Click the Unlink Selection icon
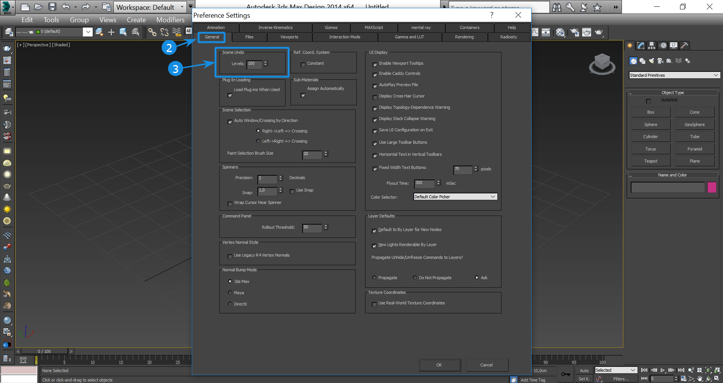This screenshot has width=723, height=383. click(164, 32)
